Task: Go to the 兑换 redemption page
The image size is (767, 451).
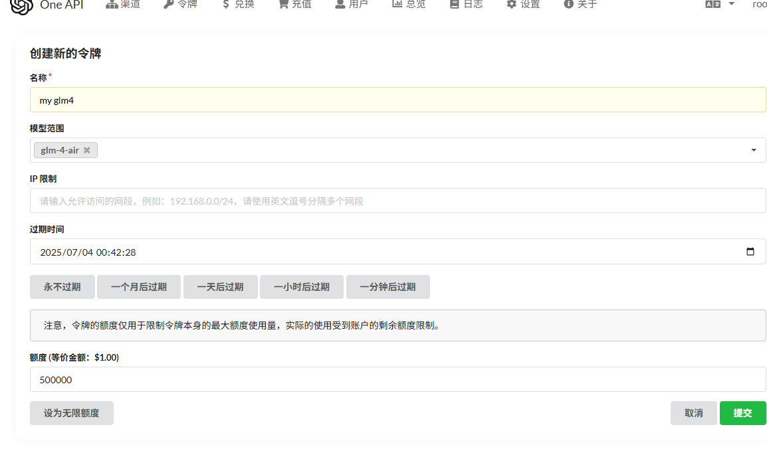Action: 238,5
